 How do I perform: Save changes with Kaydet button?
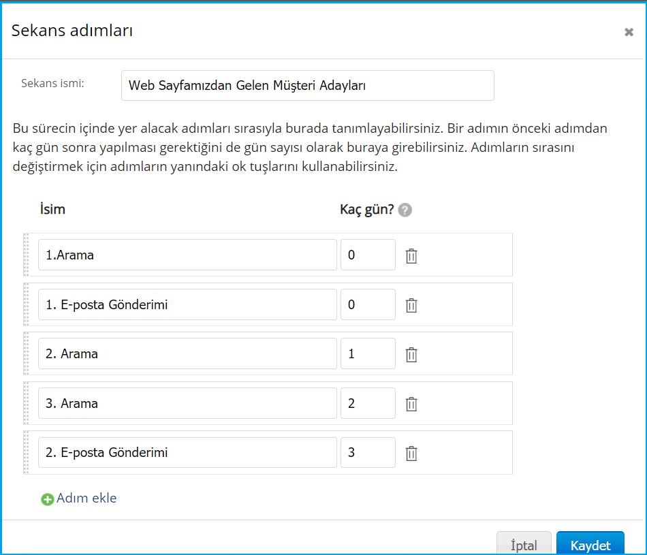pyautogui.click(x=590, y=544)
